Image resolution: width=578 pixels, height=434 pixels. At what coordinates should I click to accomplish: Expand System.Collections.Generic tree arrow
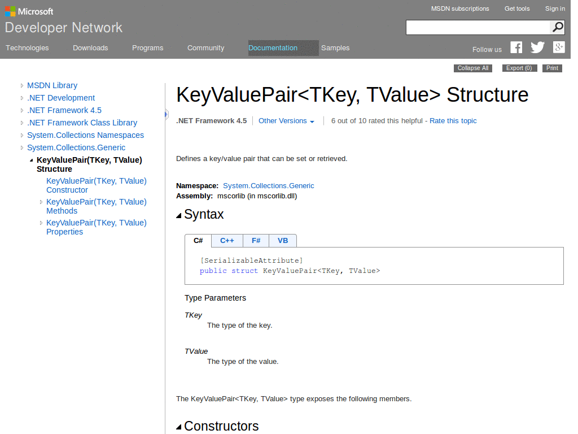(x=22, y=148)
